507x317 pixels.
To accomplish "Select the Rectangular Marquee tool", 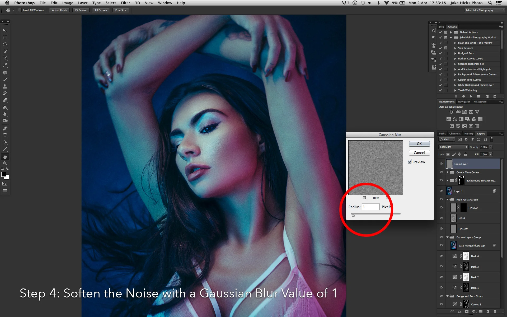I will point(5,38).
